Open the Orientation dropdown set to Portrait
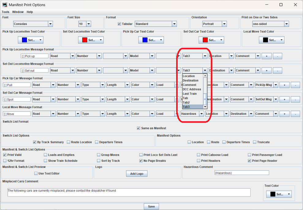The width and height of the screenshot is (303, 210). [x=214, y=24]
